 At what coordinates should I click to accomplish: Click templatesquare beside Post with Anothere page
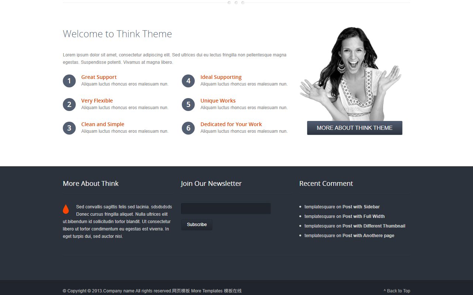pos(320,236)
